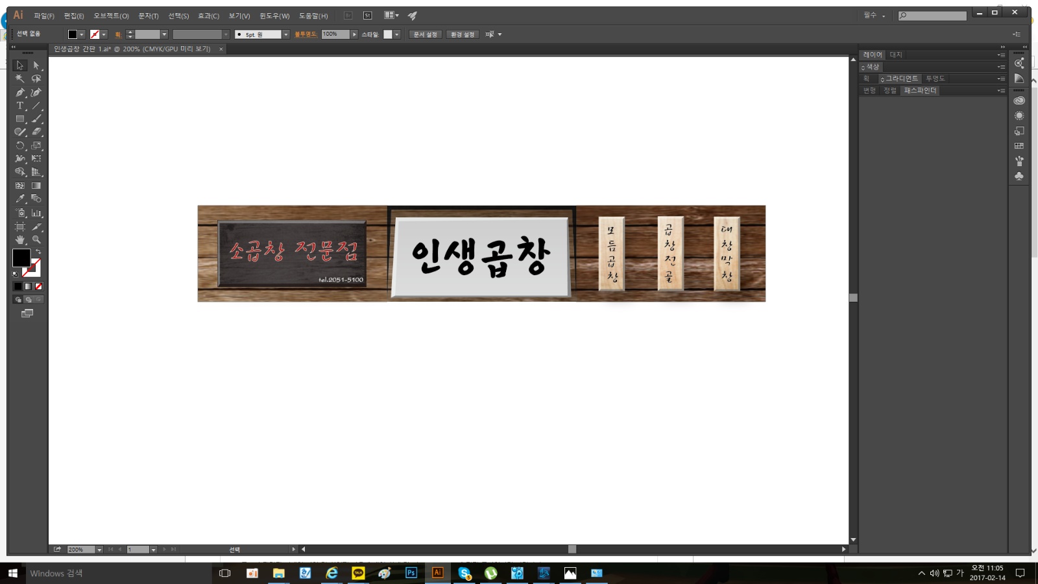This screenshot has width=1038, height=584.
Task: Select the Rectangle tool
Action: point(20,119)
